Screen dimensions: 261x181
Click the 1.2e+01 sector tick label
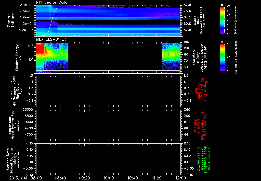click(x=26, y=24)
